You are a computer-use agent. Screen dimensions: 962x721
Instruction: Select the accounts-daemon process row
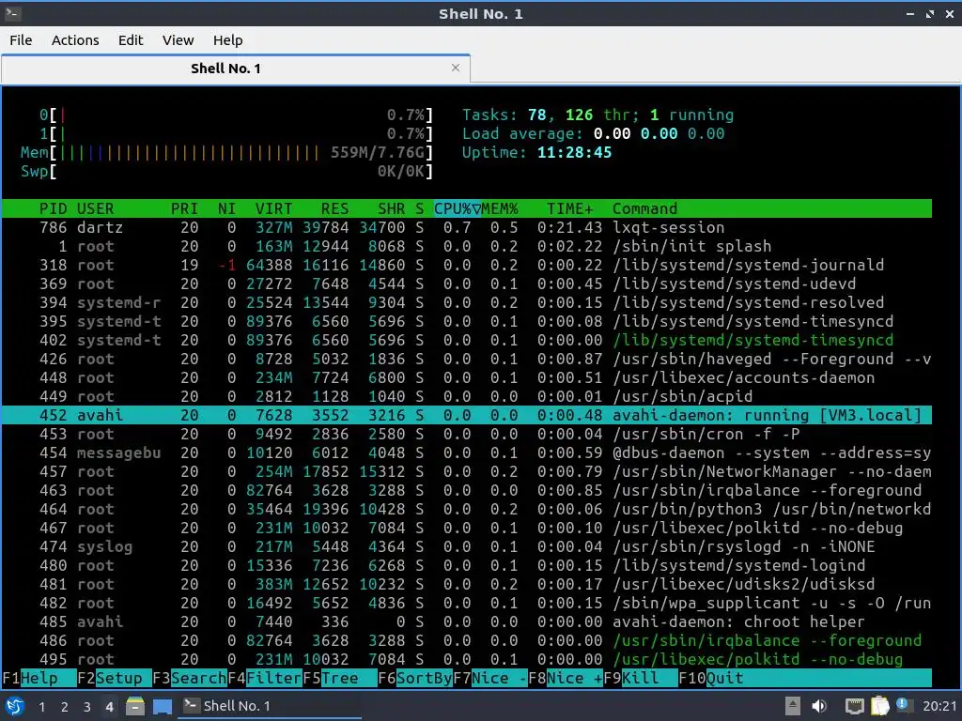point(467,377)
